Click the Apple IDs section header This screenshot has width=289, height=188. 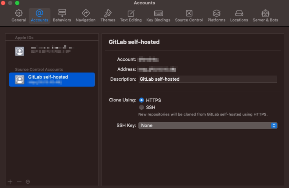click(24, 38)
